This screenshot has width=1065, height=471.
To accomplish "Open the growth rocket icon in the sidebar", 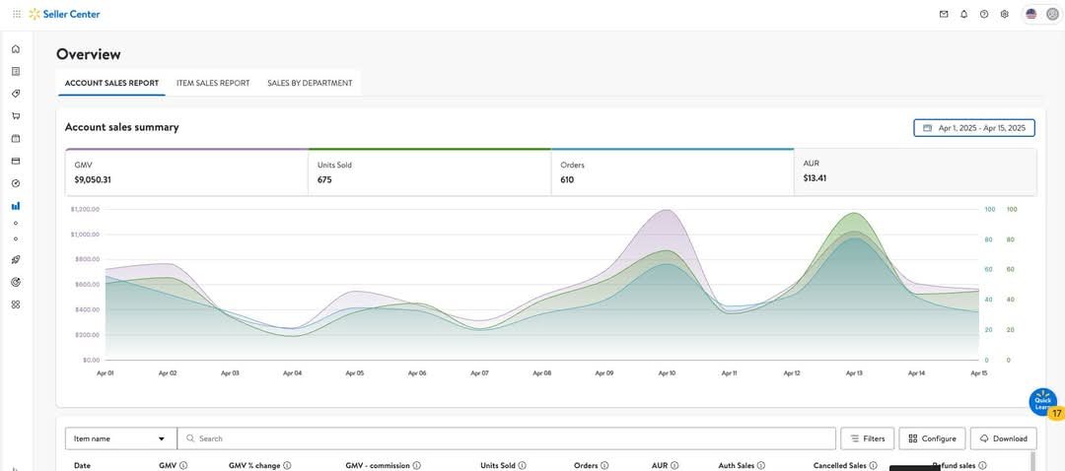I will point(17,260).
